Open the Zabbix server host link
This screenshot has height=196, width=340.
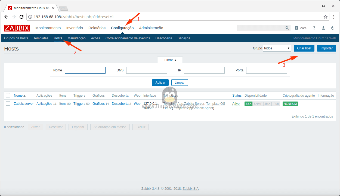pyautogui.click(x=24, y=104)
